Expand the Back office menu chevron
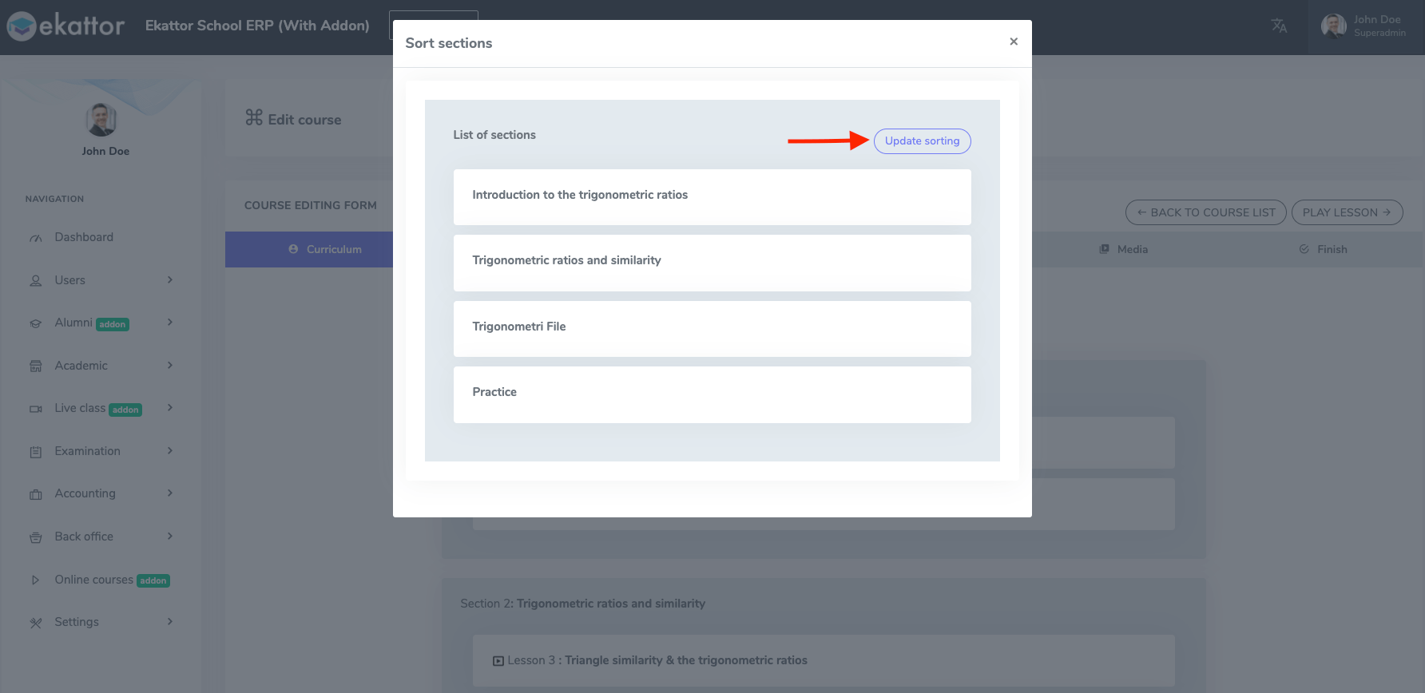 click(170, 537)
